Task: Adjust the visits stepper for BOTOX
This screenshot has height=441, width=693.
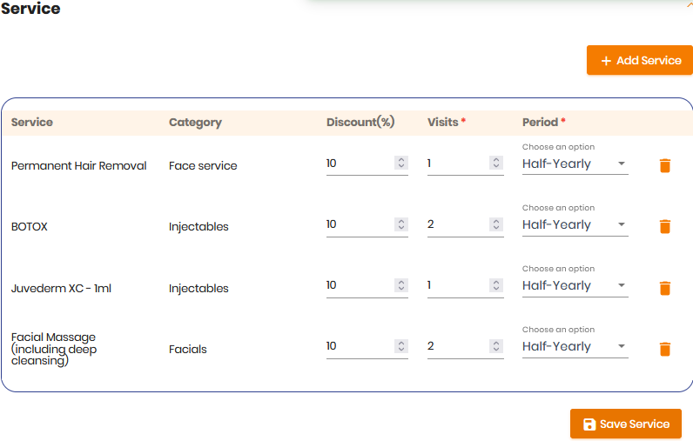Action: tap(496, 224)
